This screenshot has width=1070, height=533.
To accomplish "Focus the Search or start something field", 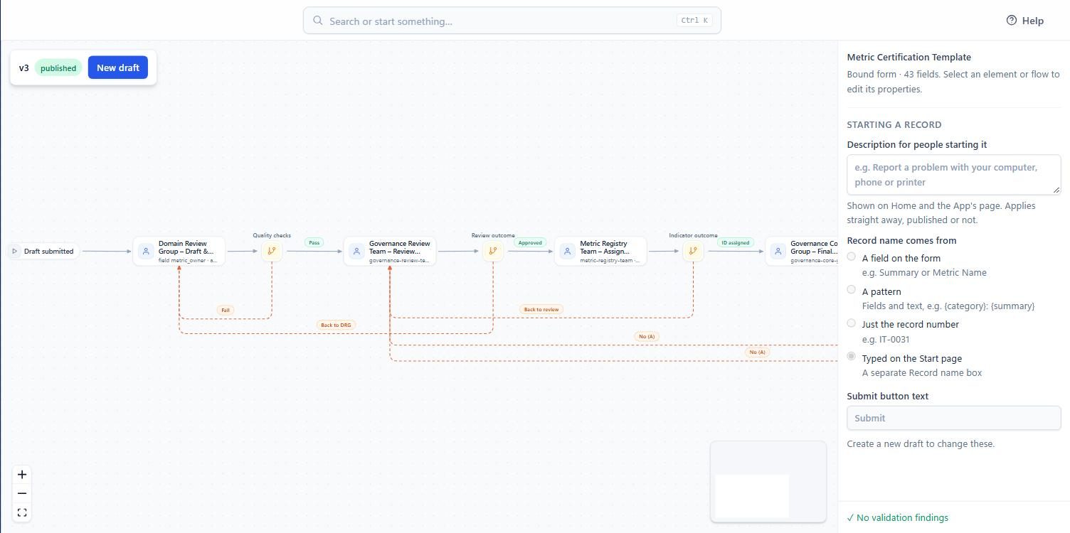I will pos(512,21).
